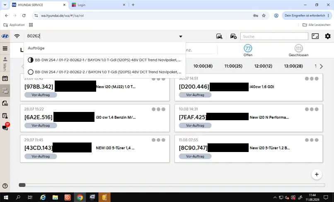
Task: Open three-dot menu on 978B.342 card
Action: [158, 79]
